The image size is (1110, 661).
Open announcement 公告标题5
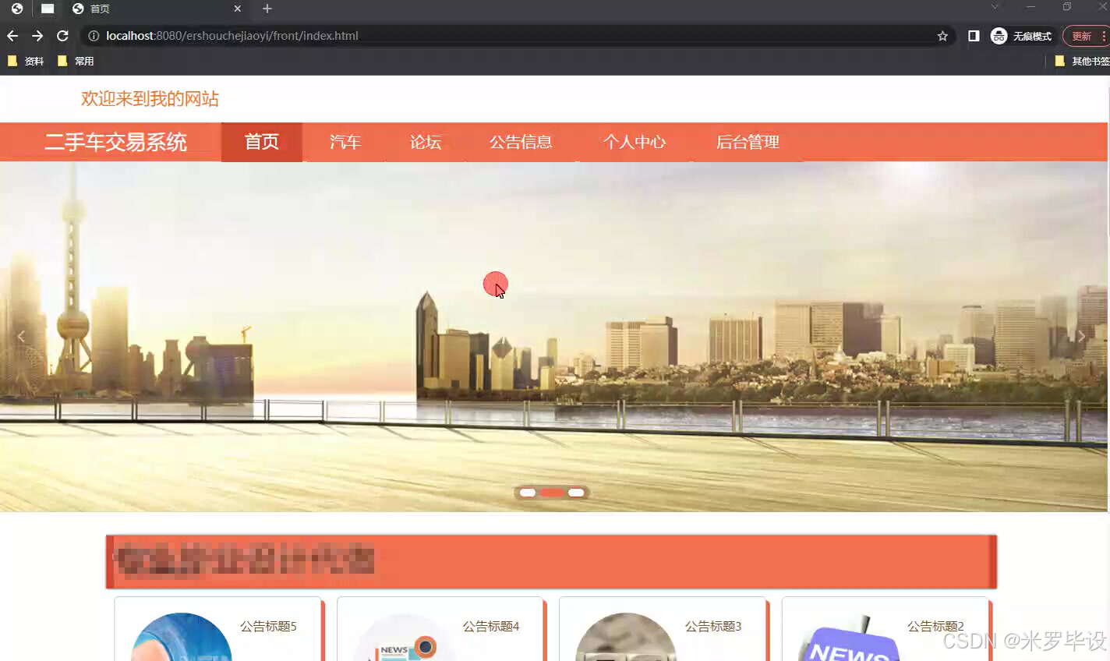click(268, 626)
